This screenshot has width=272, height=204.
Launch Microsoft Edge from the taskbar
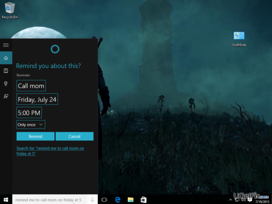point(118,200)
